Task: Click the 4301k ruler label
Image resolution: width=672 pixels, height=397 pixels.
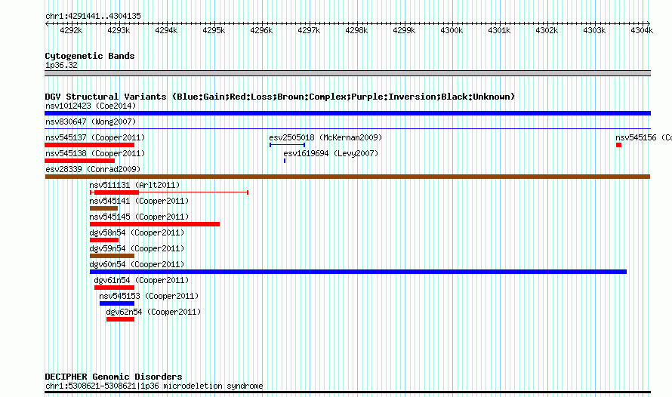Action: (x=499, y=30)
